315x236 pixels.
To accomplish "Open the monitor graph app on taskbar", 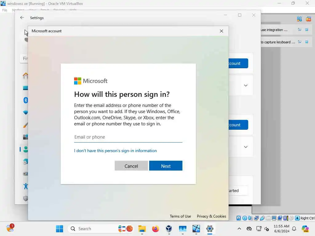I will point(183,229).
